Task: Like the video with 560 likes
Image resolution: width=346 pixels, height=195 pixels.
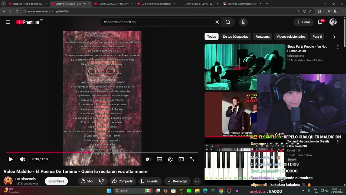Action: 86,181
